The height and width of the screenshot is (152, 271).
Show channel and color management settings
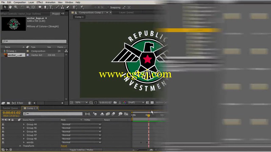coord(124,102)
